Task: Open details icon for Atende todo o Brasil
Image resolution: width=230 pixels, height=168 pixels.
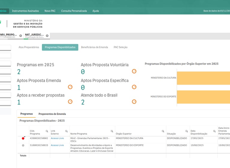Action: 134,102
